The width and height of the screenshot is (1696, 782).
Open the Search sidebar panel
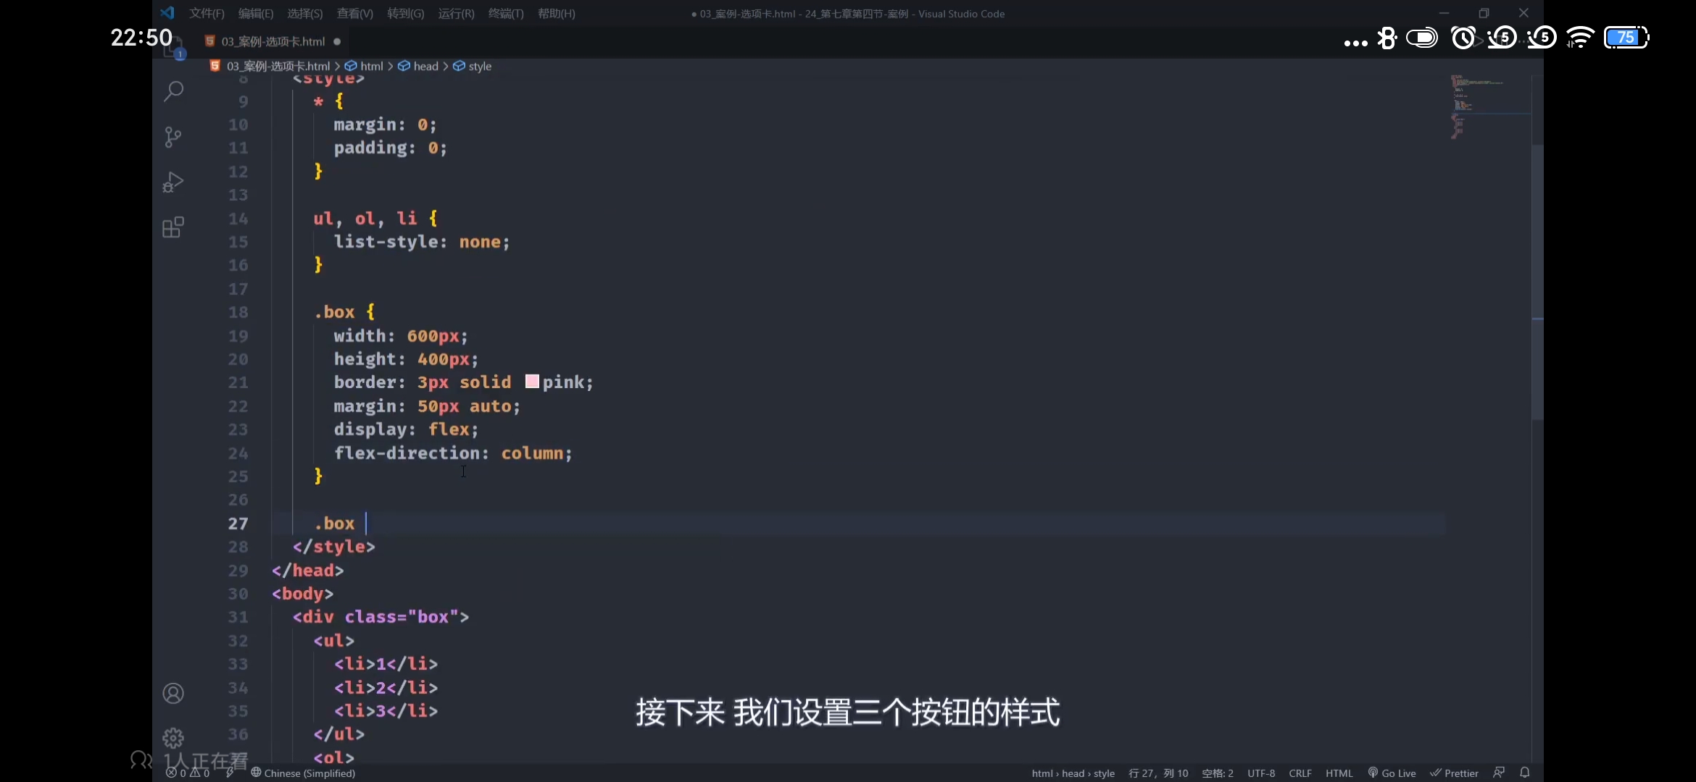click(x=173, y=91)
